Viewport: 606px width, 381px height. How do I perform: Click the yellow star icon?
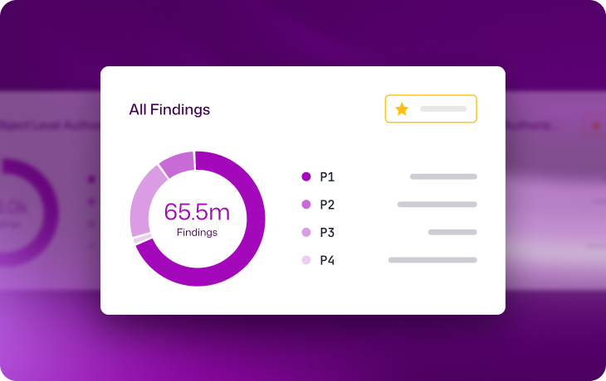(402, 109)
